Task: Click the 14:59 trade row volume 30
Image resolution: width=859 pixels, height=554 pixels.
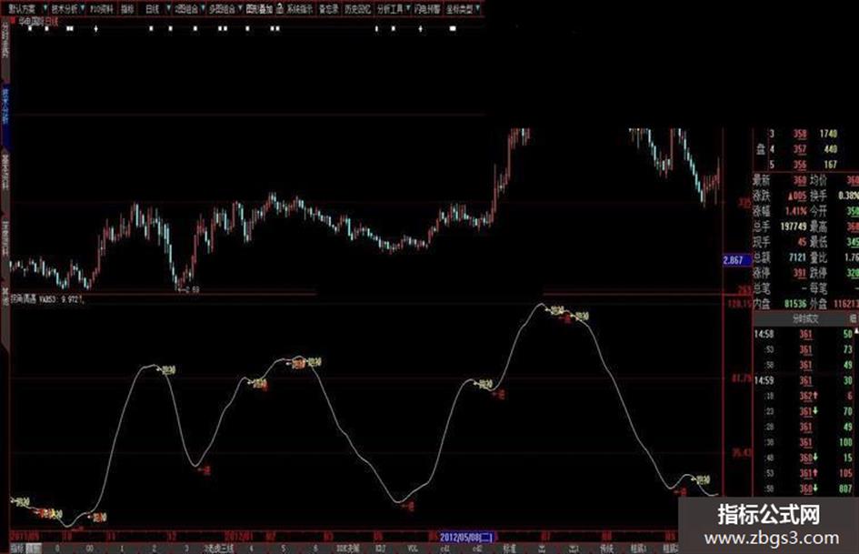Action: [848, 380]
